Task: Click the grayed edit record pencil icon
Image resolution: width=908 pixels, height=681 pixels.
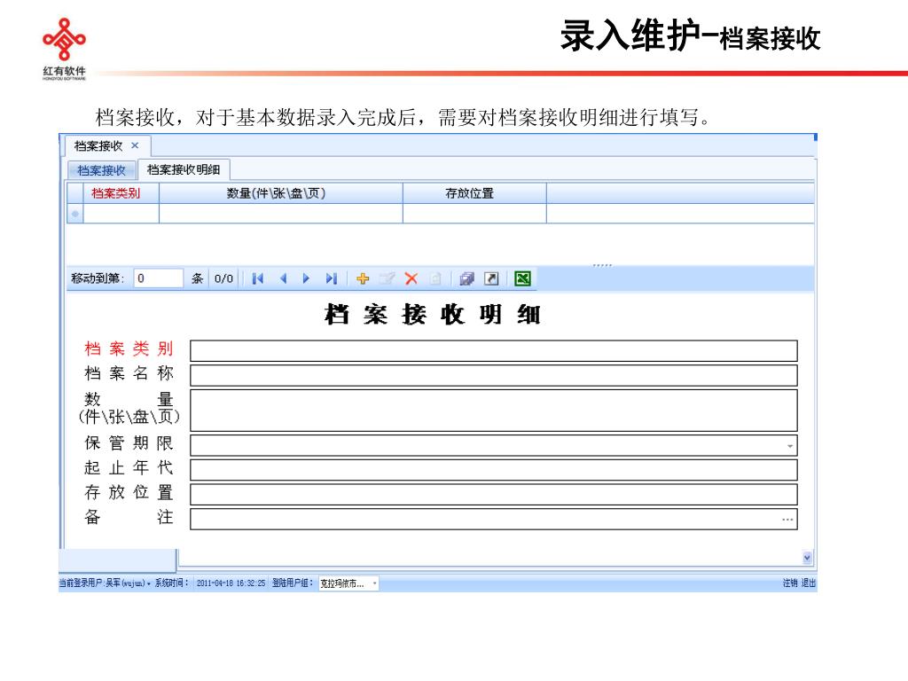Action: 387,278
